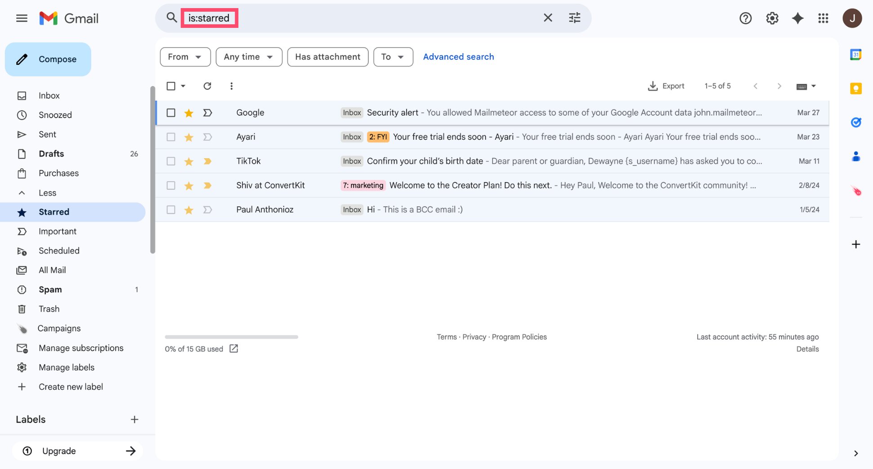
Task: Mark the Ayari email as important
Action: [207, 137]
